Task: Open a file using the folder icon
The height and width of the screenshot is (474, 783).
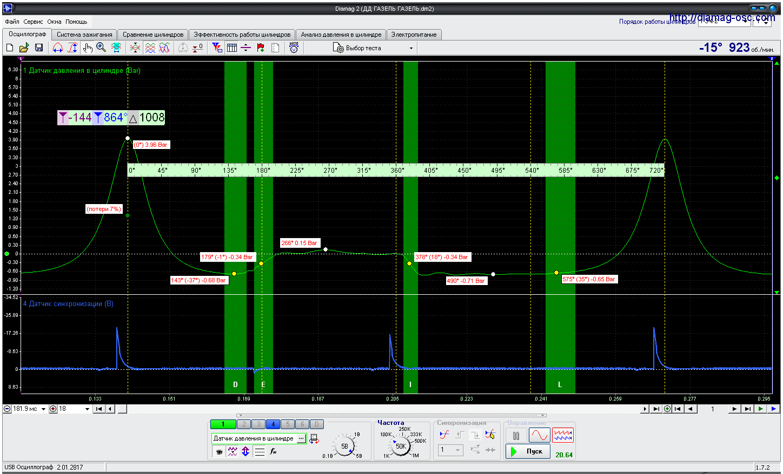Action: (24, 48)
